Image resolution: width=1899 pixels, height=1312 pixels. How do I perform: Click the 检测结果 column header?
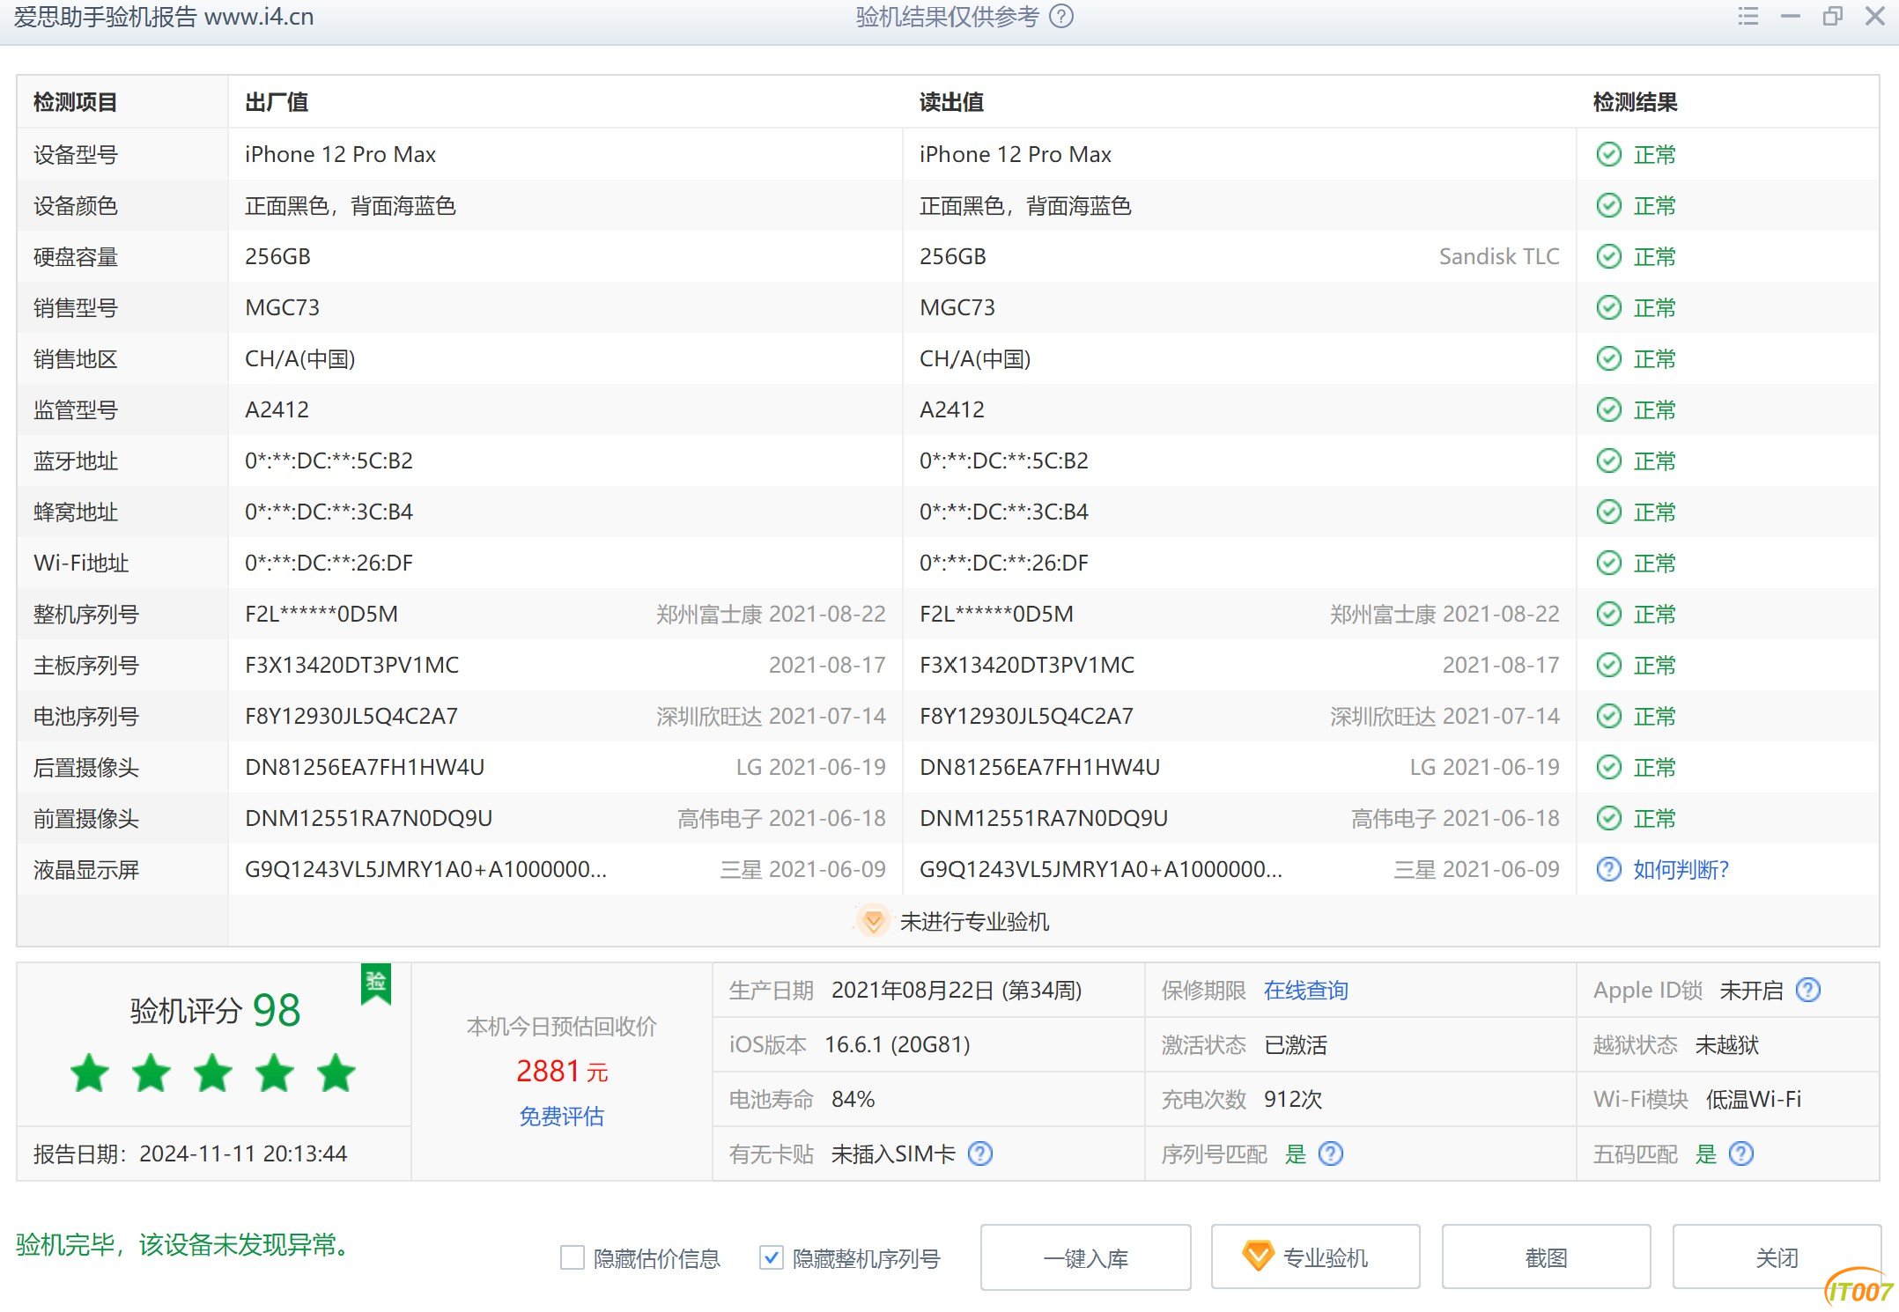tap(1635, 102)
